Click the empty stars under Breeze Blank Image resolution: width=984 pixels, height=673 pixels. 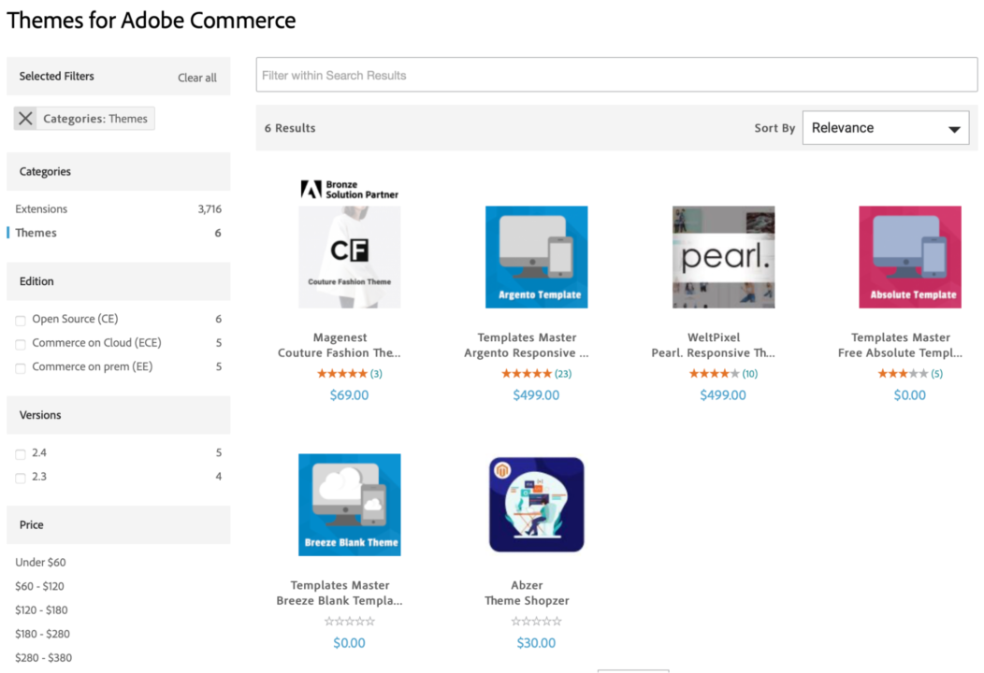pos(350,621)
